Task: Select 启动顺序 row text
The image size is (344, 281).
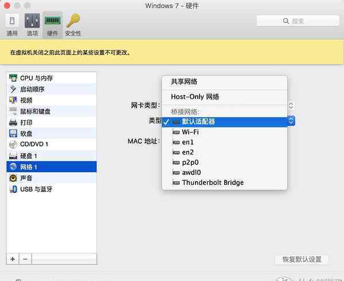Action: coord(32,89)
